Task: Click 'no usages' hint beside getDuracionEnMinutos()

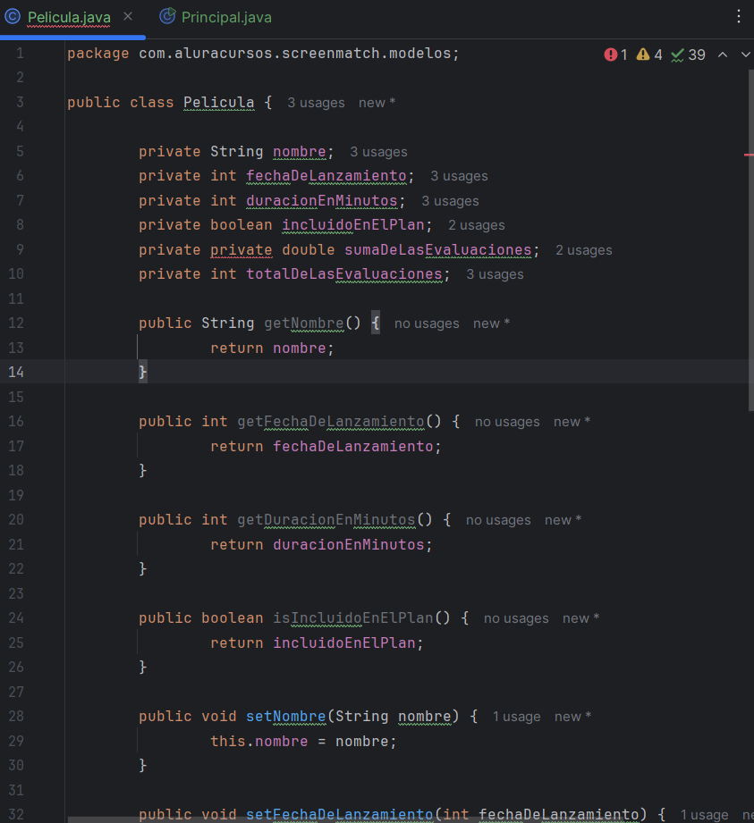Action: click(498, 520)
